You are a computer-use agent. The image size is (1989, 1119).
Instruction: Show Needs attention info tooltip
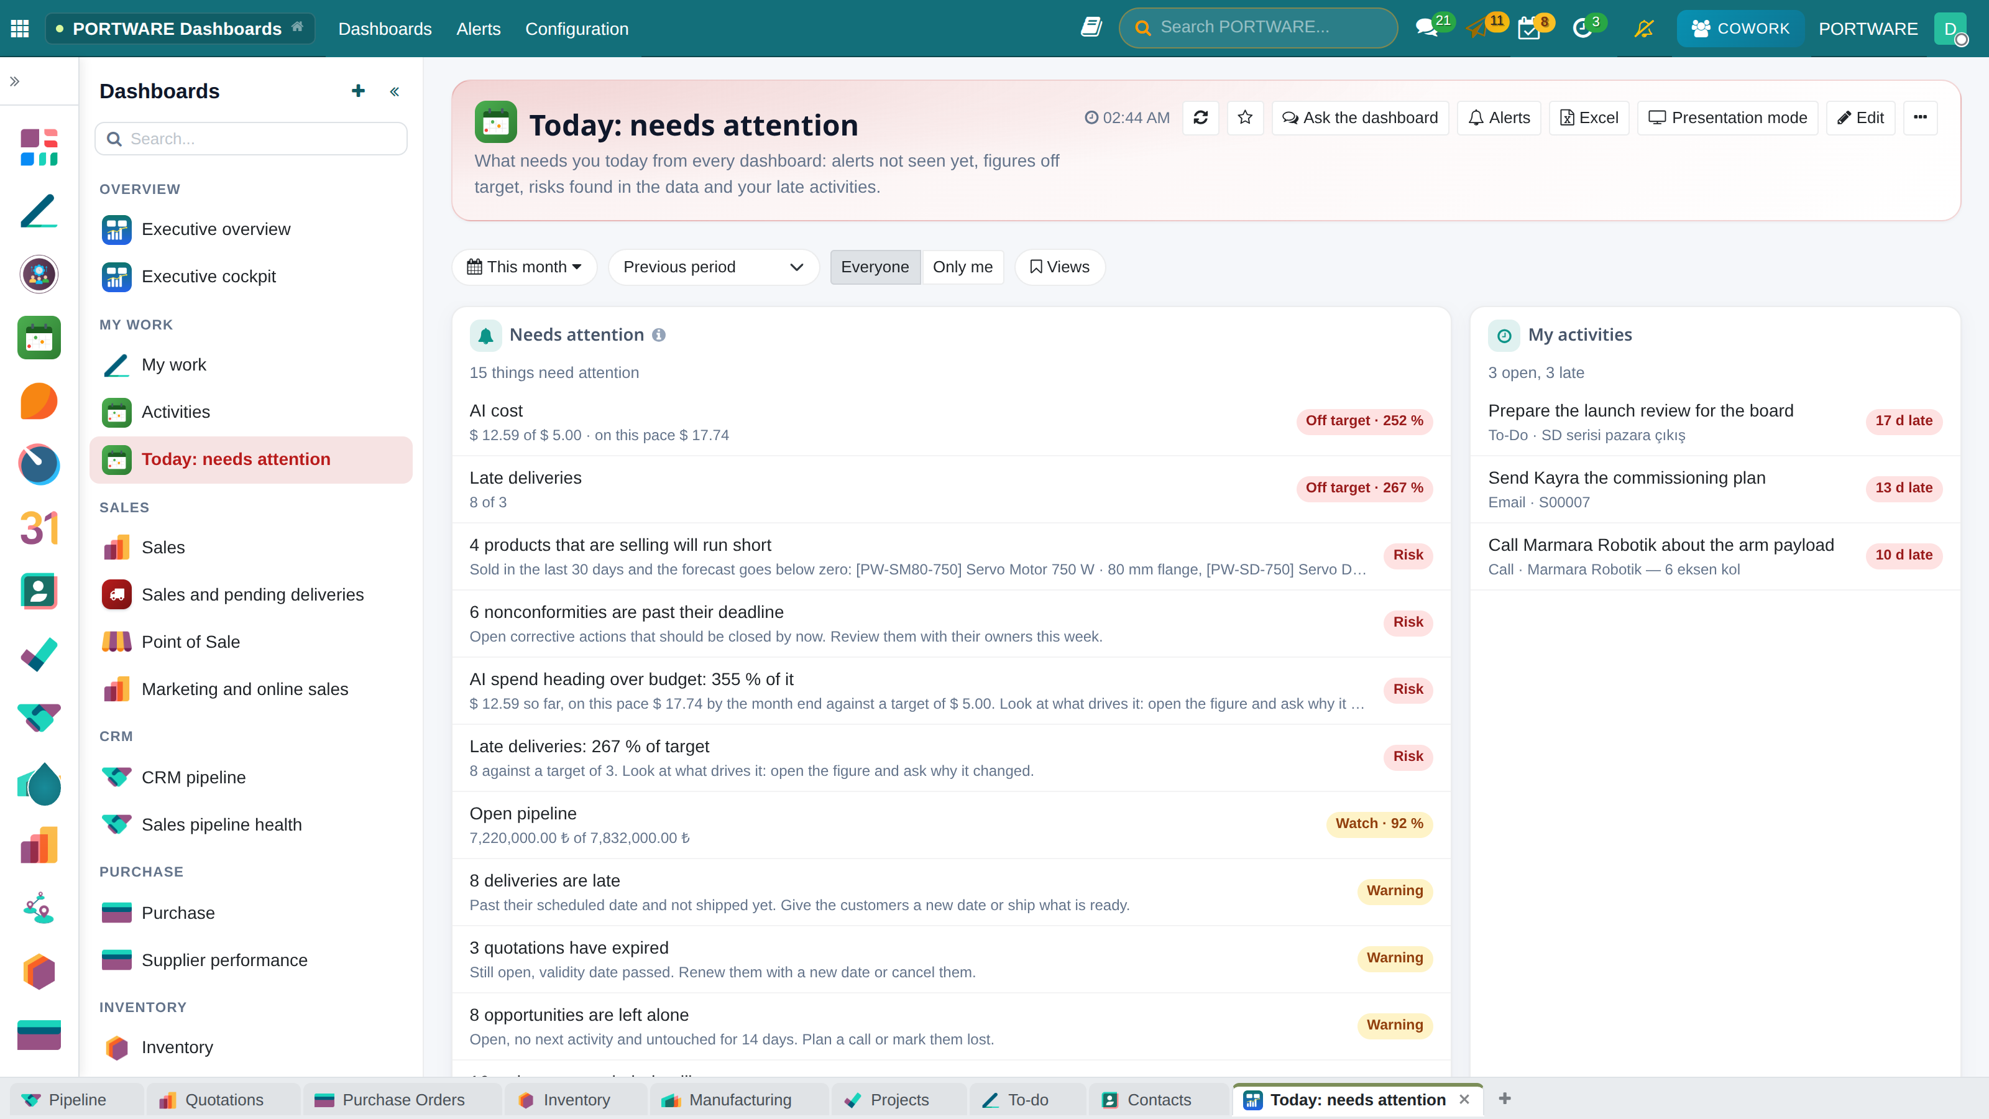pos(659,335)
